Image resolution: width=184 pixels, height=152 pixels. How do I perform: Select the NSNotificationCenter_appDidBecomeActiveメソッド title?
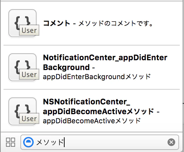pyautogui.click(x=98, y=106)
